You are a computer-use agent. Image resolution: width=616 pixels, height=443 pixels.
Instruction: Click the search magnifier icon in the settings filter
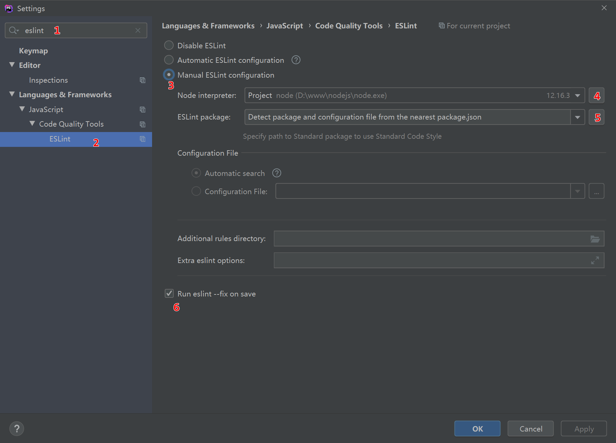coord(14,30)
